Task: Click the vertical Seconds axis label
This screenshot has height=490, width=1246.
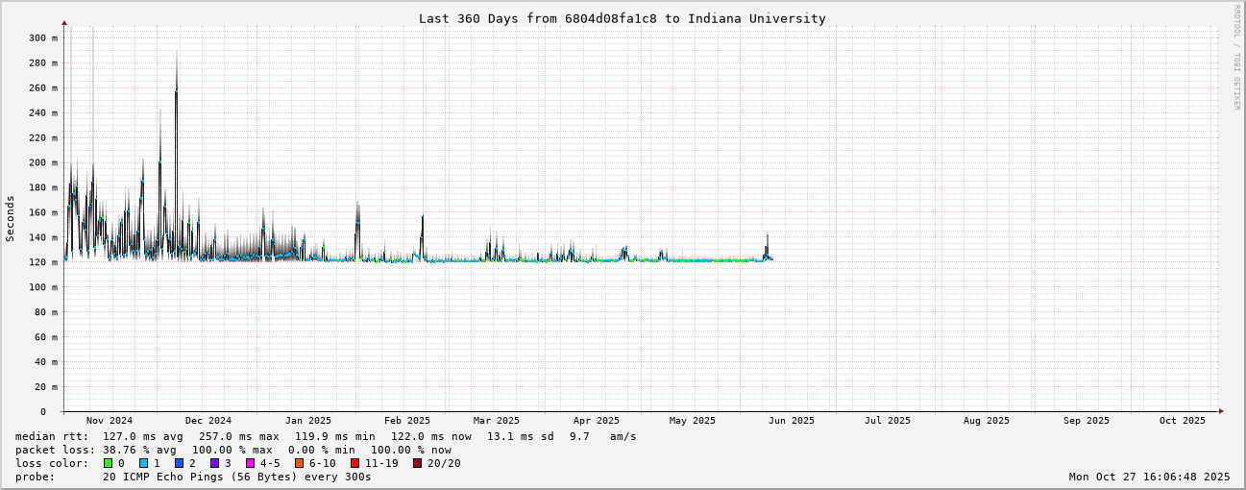Action: [x=11, y=218]
